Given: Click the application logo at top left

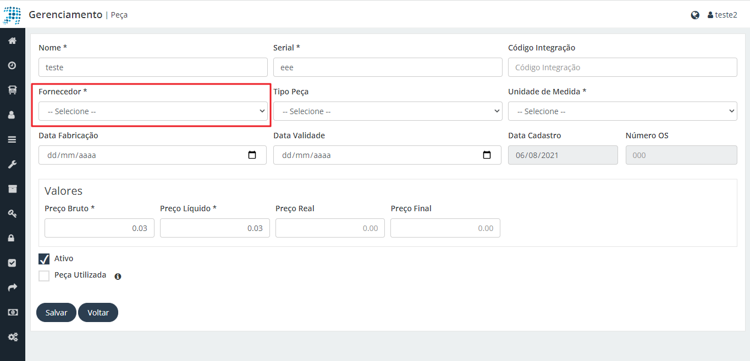Looking at the screenshot, I should click(12, 15).
